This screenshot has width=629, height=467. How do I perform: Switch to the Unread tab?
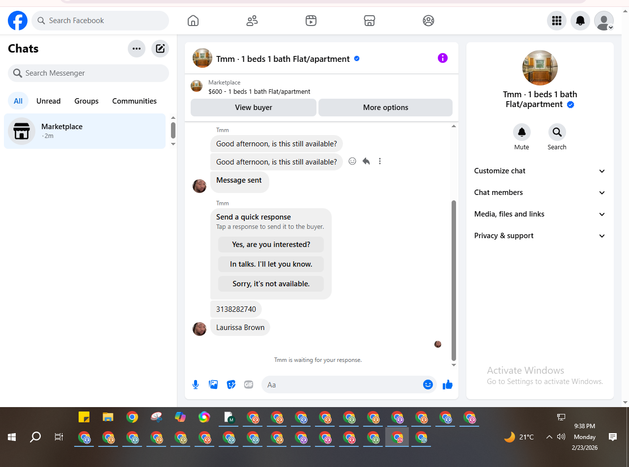click(49, 101)
